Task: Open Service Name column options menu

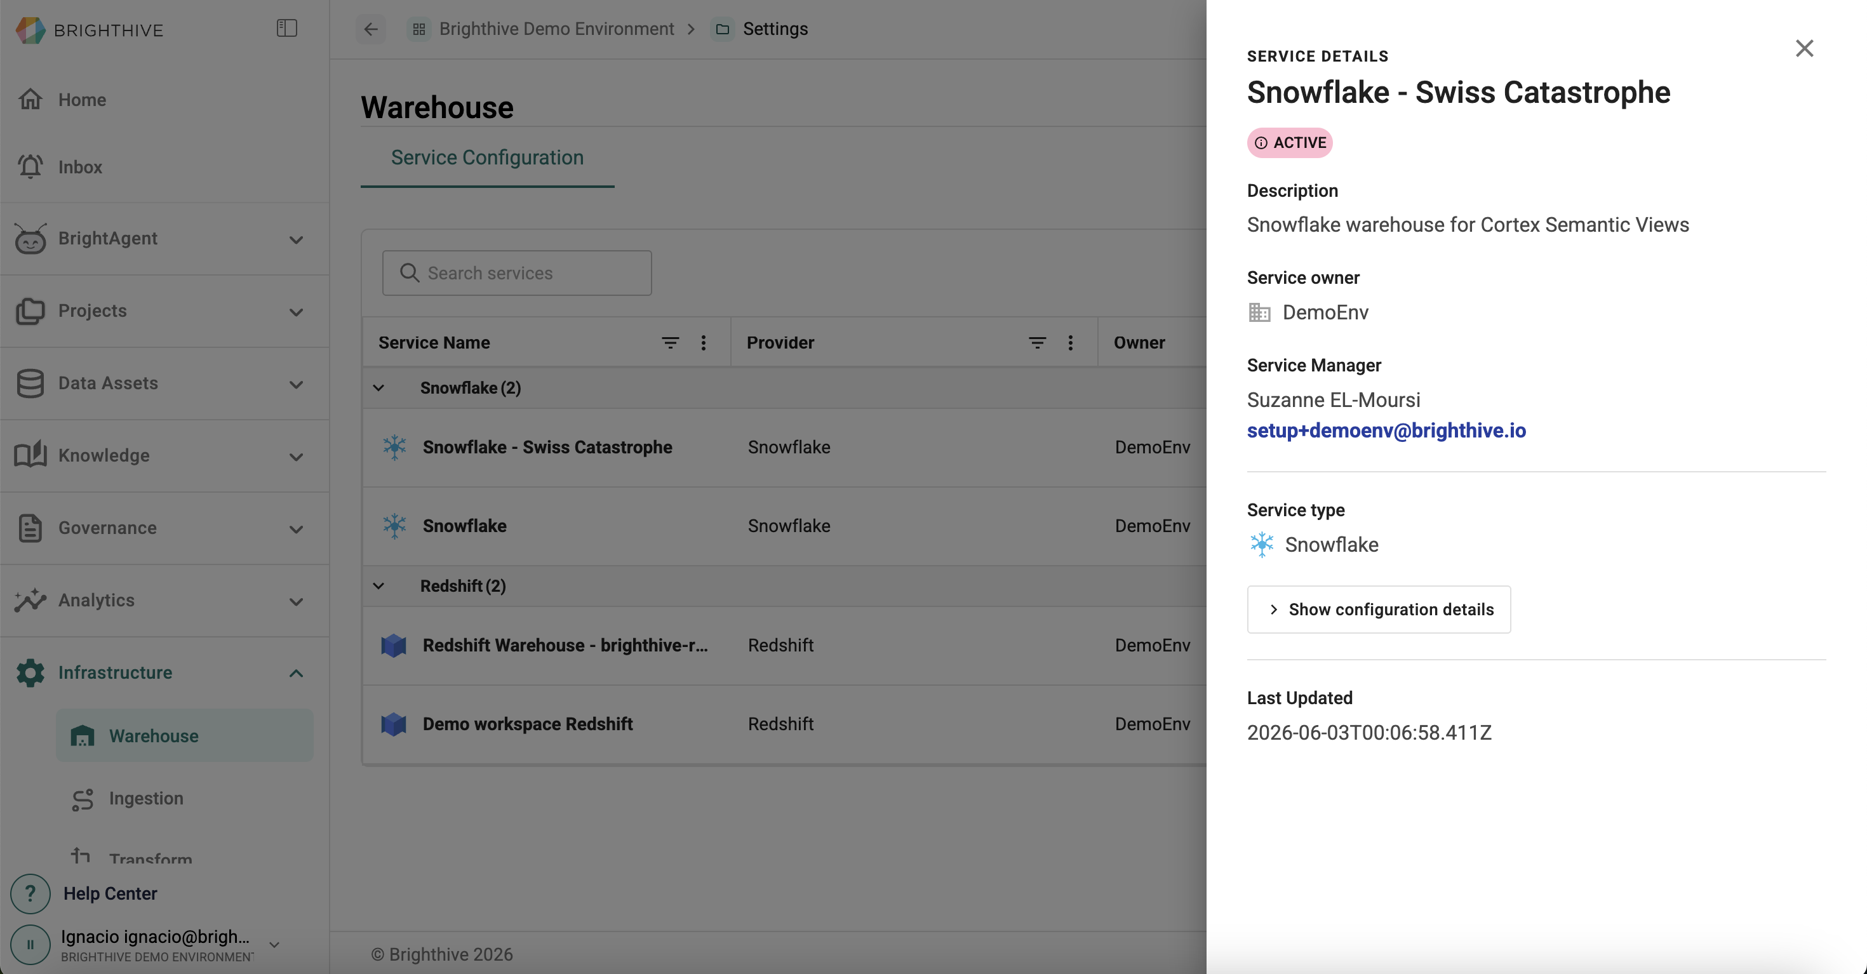Action: point(703,343)
